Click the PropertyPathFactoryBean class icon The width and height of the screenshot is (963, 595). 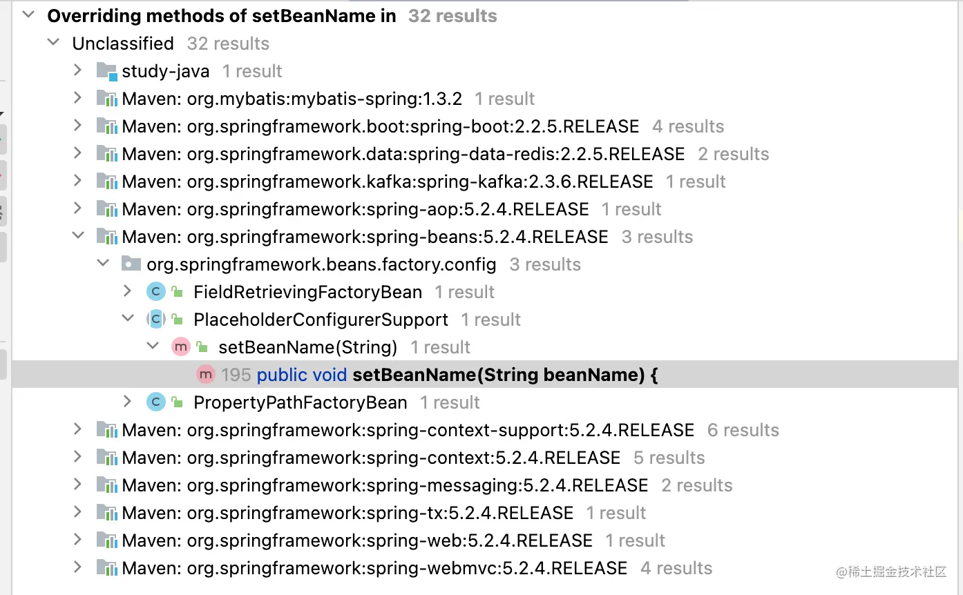pyautogui.click(x=156, y=402)
